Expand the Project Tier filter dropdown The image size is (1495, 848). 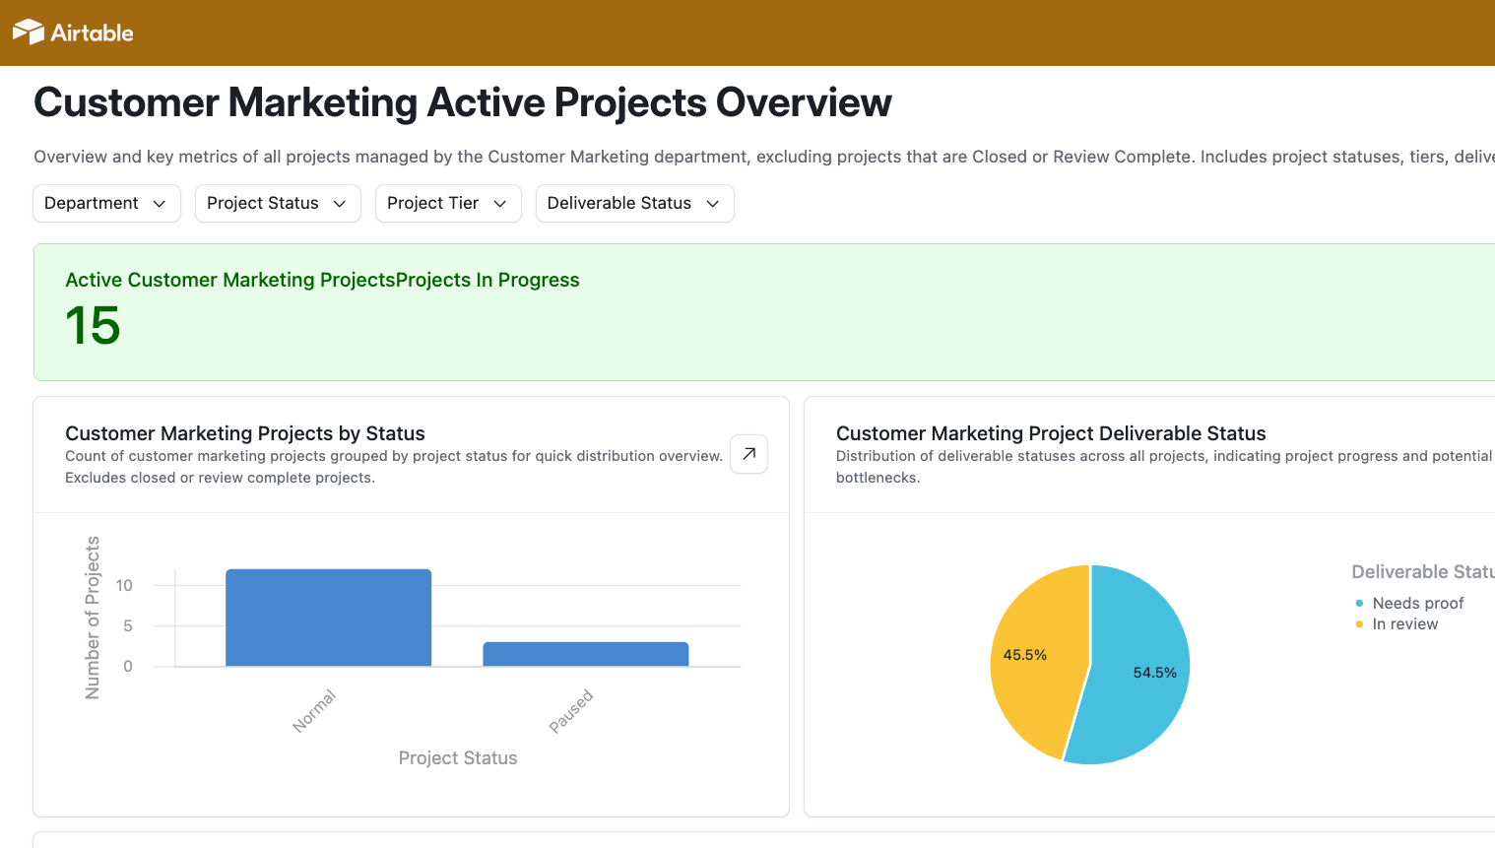coord(448,203)
